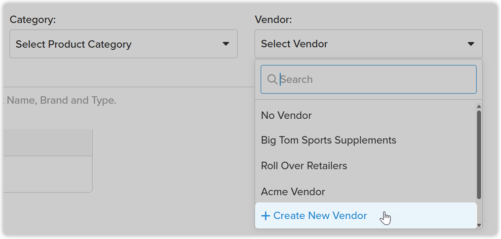This screenshot has width=501, height=239.
Task: Choose Big Tom Sports Supplements vendor
Action: coord(366,140)
